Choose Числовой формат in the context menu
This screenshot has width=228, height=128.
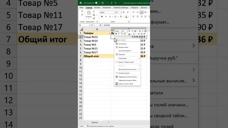(128, 51)
